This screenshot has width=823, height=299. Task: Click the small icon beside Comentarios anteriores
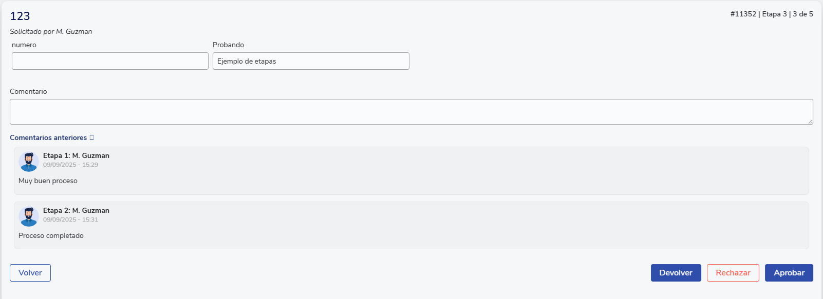(92, 137)
